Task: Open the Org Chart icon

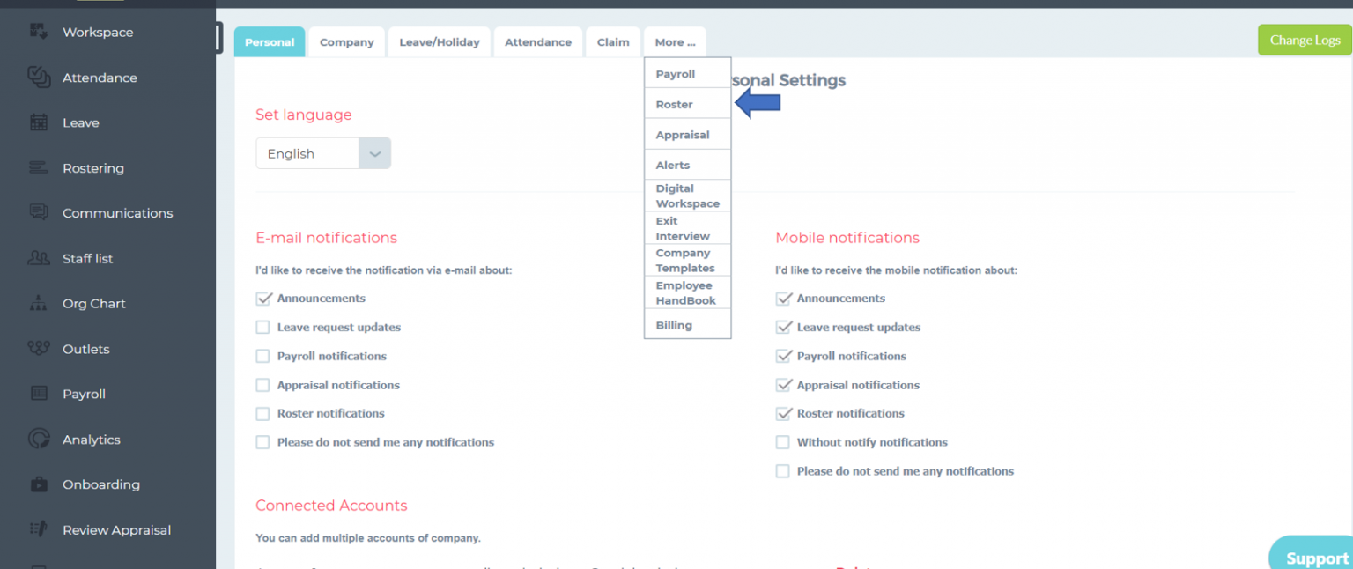Action: click(x=37, y=303)
